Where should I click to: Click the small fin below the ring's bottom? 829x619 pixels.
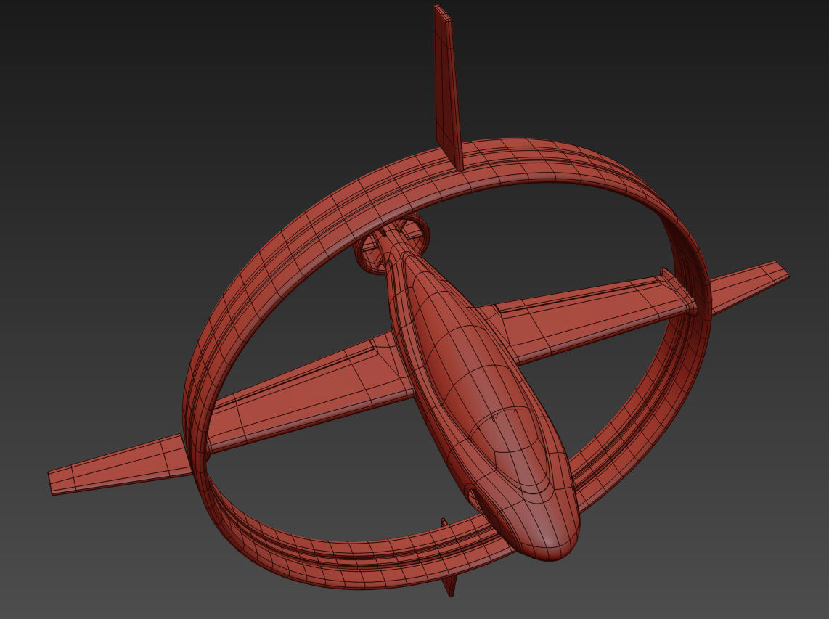[x=450, y=584]
